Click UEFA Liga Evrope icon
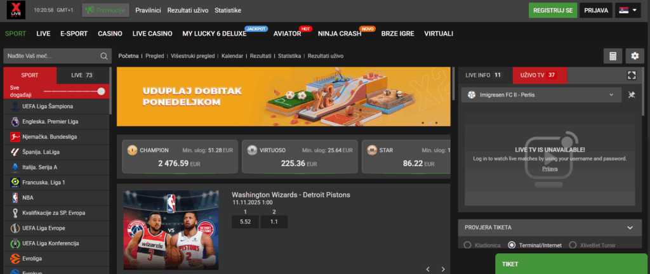This screenshot has width=650, height=274. tap(15, 228)
